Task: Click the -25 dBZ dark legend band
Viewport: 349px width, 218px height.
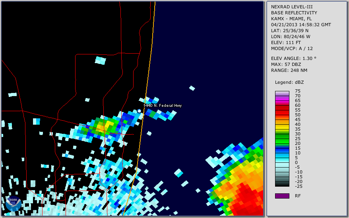Action: (282, 184)
